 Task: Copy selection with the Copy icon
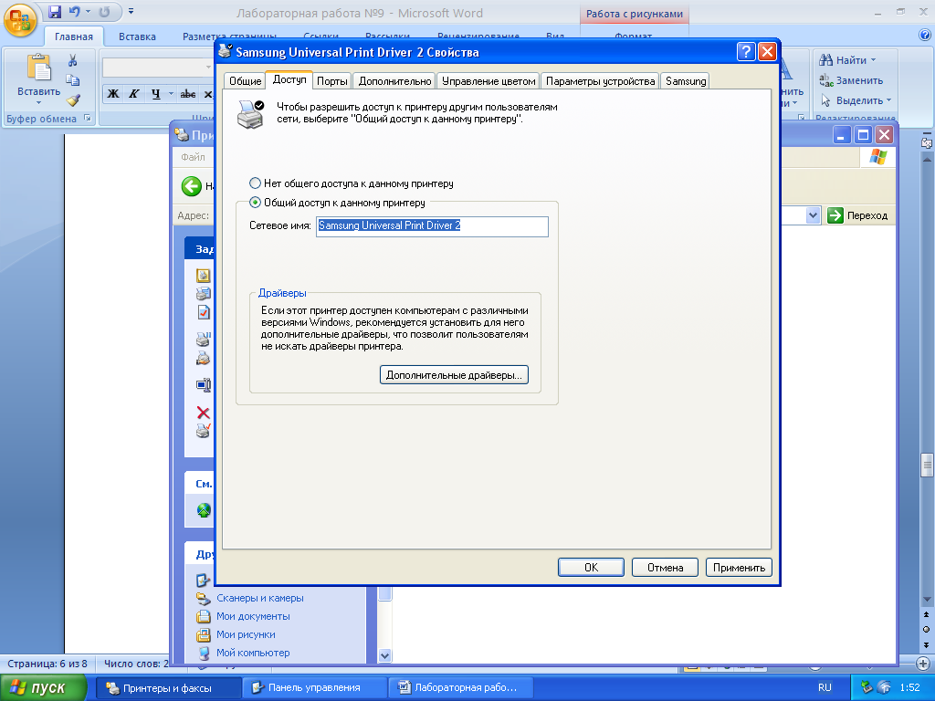tap(72, 80)
